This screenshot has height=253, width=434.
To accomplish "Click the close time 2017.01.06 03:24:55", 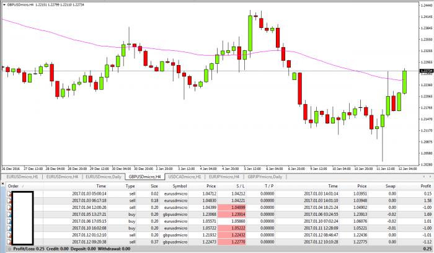I will click(x=321, y=215).
